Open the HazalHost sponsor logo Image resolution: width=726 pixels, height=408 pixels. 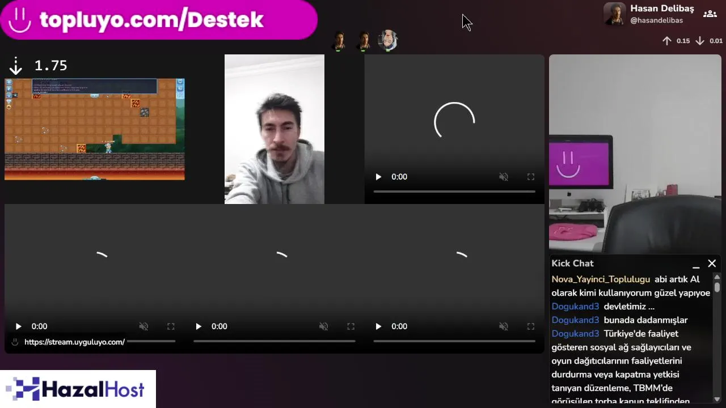(x=78, y=389)
